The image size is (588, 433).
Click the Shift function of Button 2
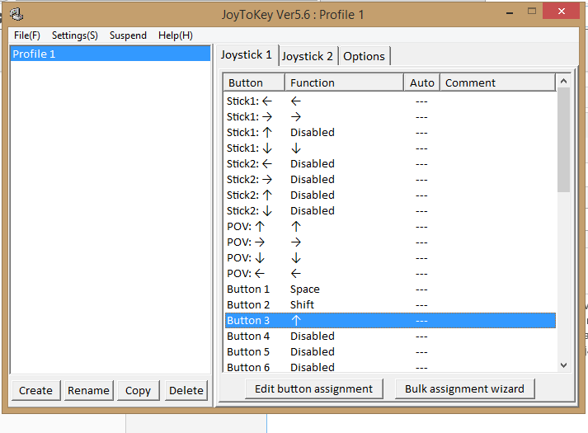click(x=302, y=305)
